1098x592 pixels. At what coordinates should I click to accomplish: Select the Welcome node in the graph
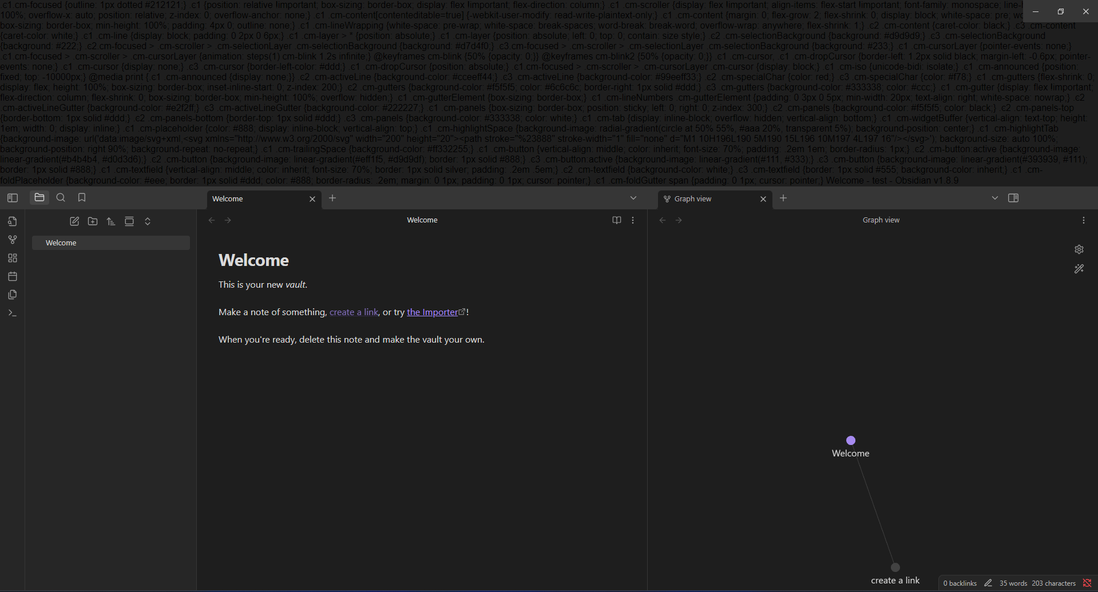[851, 440]
